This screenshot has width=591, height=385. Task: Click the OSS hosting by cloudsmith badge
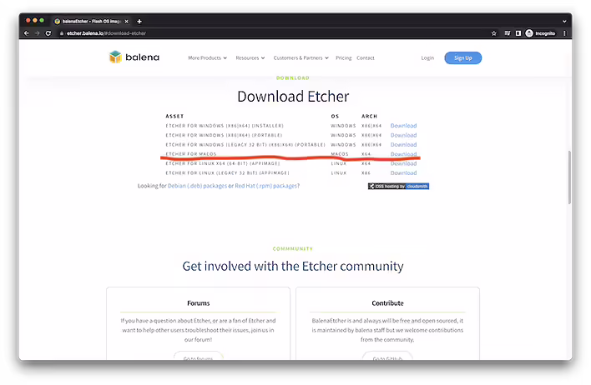[x=398, y=187]
